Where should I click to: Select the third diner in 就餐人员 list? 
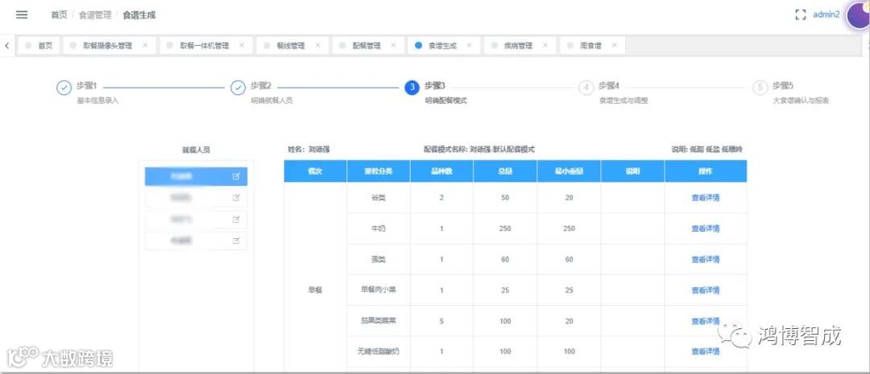click(x=196, y=220)
